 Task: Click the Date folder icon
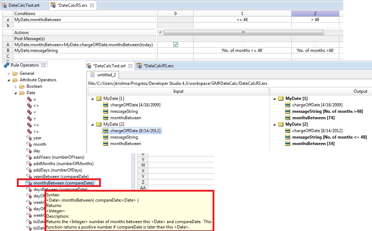point(22,93)
